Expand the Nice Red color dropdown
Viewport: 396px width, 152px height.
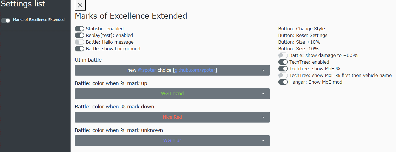point(172,117)
